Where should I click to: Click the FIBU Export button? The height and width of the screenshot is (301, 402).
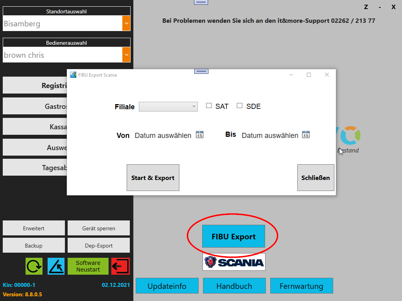pos(234,236)
